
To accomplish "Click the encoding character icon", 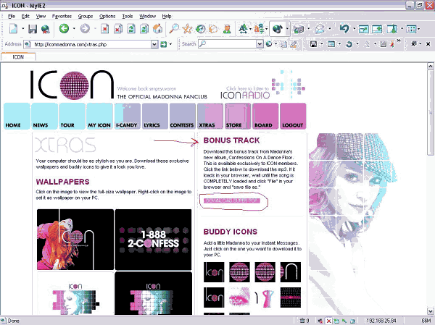I will 259,28.
